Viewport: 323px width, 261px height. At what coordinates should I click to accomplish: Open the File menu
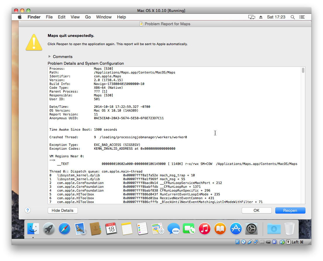(x=49, y=17)
